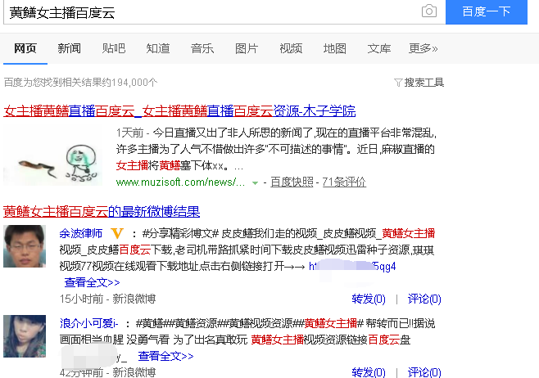Open the www.muzisoft.com/news green URL
Viewport: 539px width, 378px height.
pyautogui.click(x=180, y=182)
